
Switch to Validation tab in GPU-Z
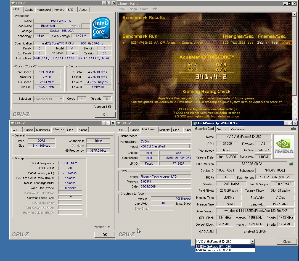point(237,129)
